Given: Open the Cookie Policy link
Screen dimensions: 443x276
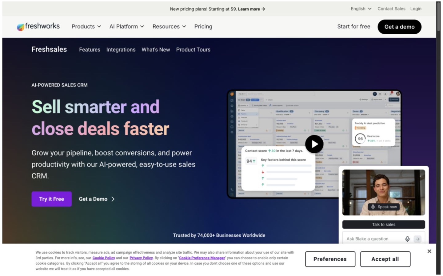Looking at the screenshot, I should (104, 258).
